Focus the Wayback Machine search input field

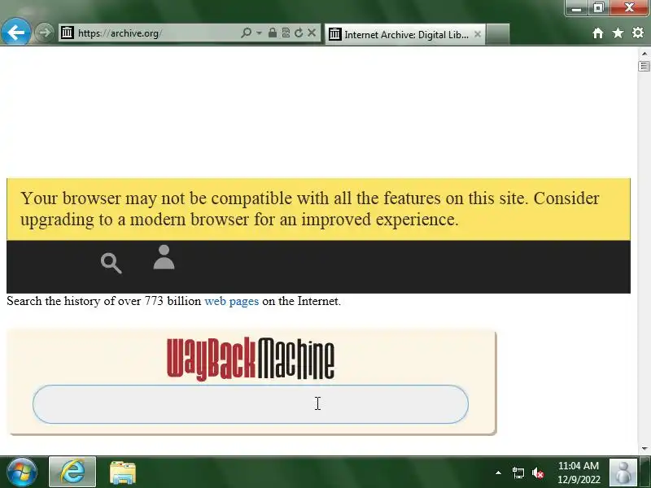coord(251,404)
